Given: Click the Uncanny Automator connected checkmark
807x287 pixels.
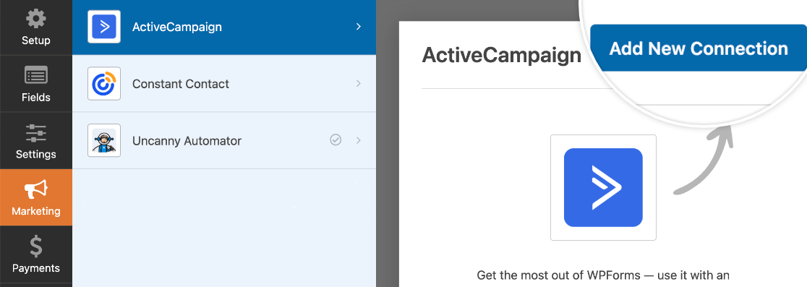Looking at the screenshot, I should (x=336, y=140).
